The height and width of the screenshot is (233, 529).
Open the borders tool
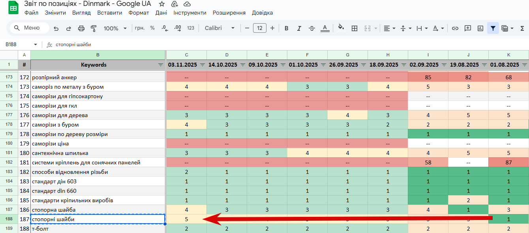point(355,28)
